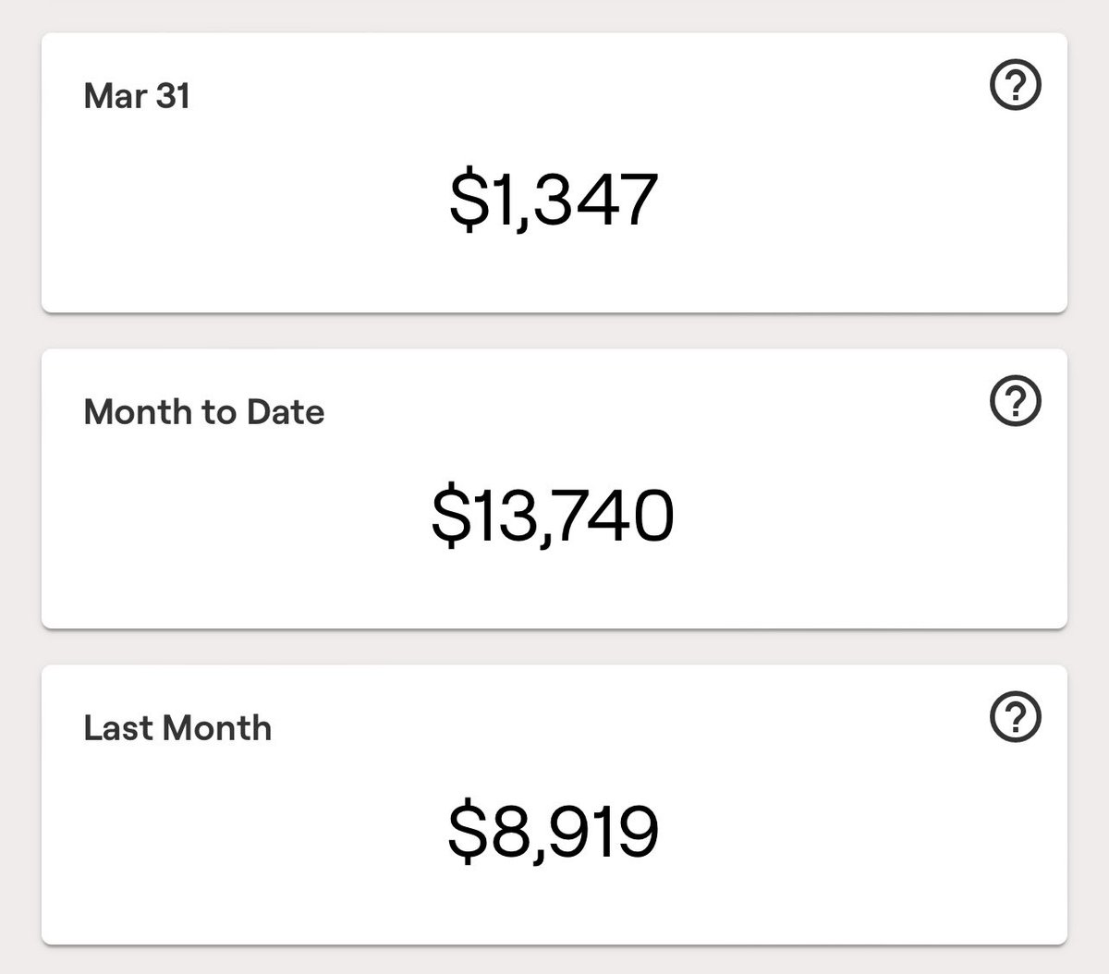Click the number 31 in date label

(x=173, y=96)
